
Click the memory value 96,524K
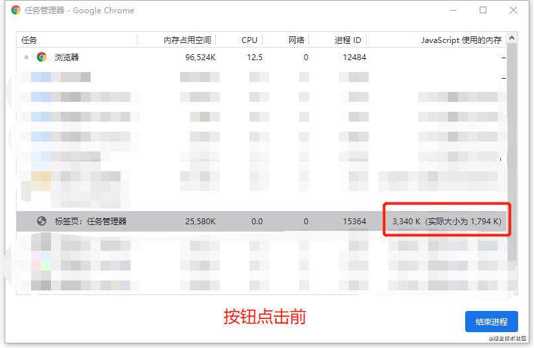point(200,57)
